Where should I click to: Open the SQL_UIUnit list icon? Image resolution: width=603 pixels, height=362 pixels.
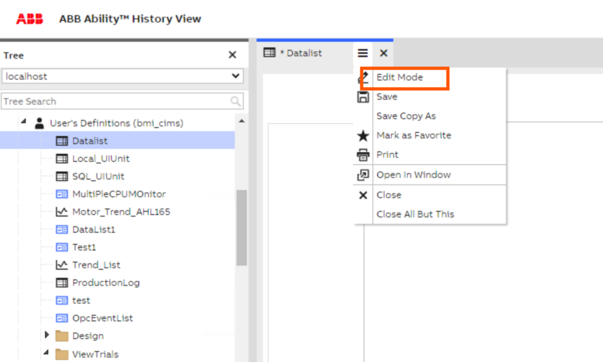pyautogui.click(x=62, y=176)
